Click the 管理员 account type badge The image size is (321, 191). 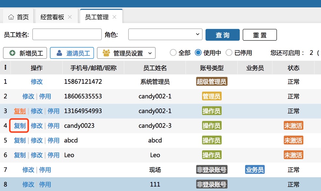coord(212,96)
